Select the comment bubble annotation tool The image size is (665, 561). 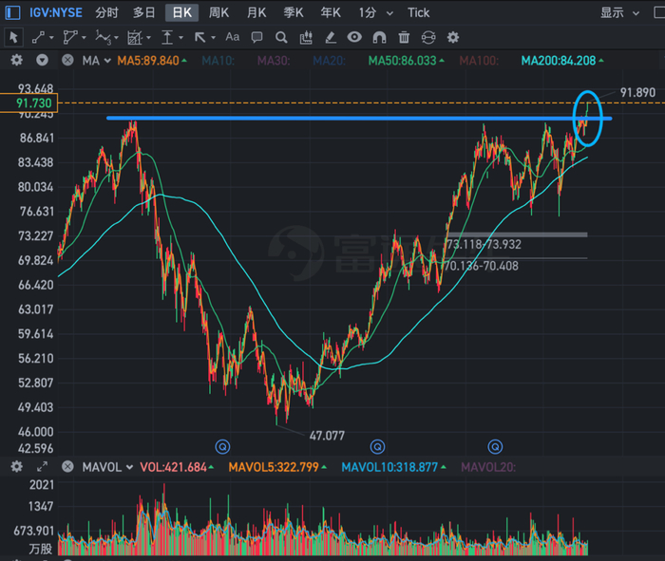256,37
